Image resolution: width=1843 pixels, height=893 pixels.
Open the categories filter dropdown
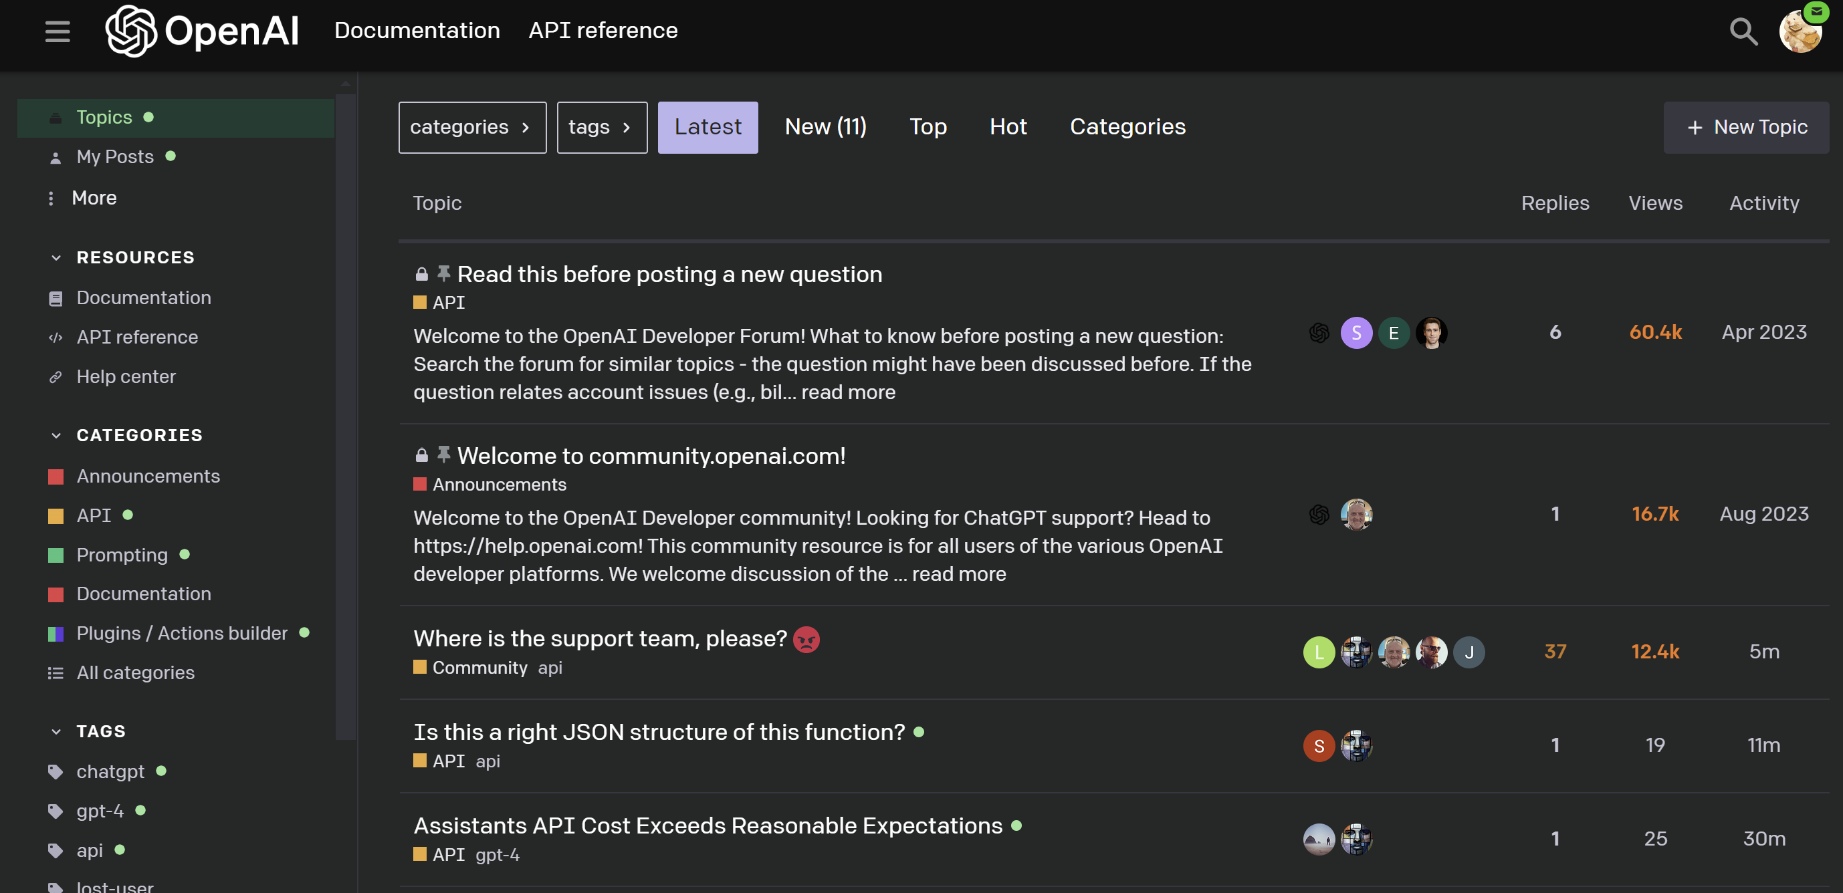(x=472, y=127)
